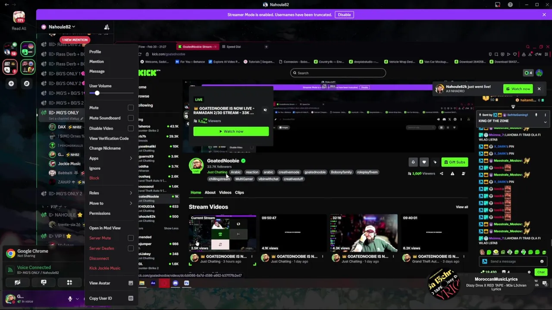Mute the microphone icon in user panel
This screenshot has height=310, width=552.
point(70,298)
